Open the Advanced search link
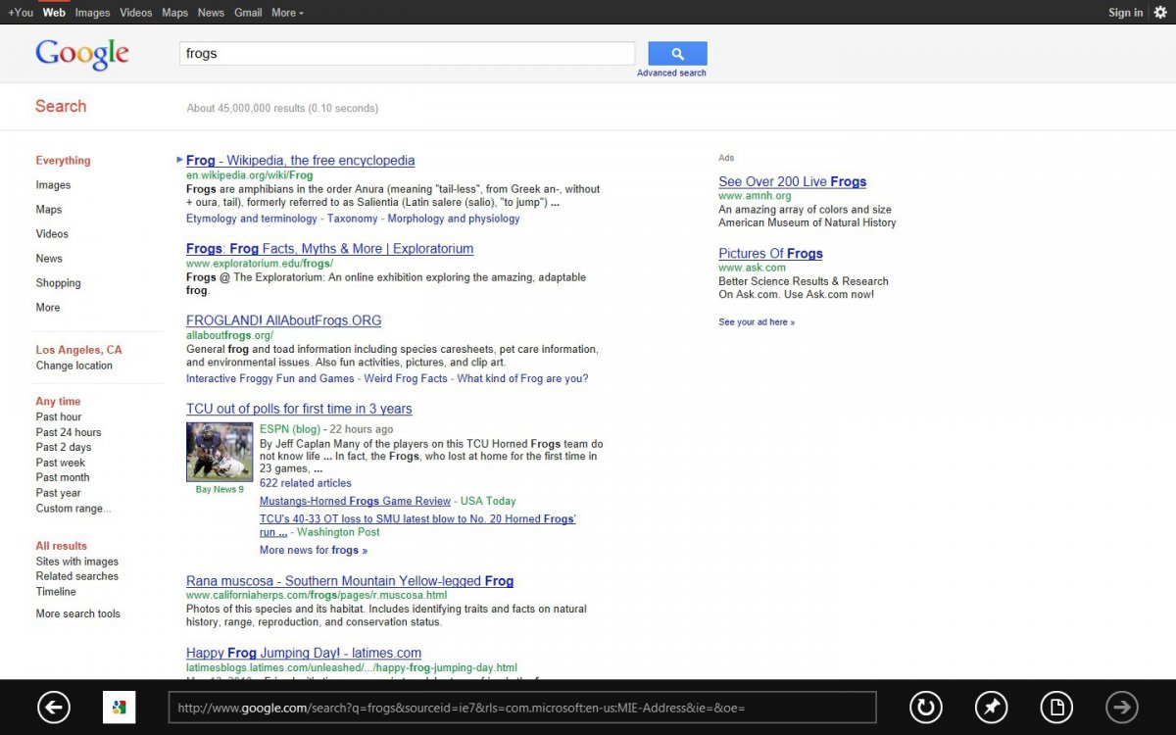This screenshot has width=1176, height=735. 671,73
